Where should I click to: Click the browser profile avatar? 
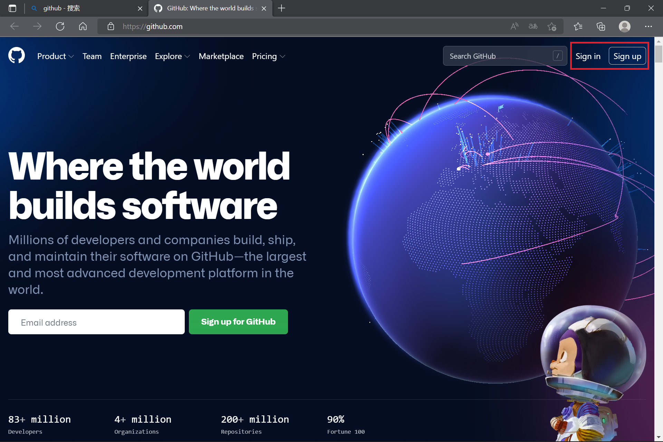point(624,27)
